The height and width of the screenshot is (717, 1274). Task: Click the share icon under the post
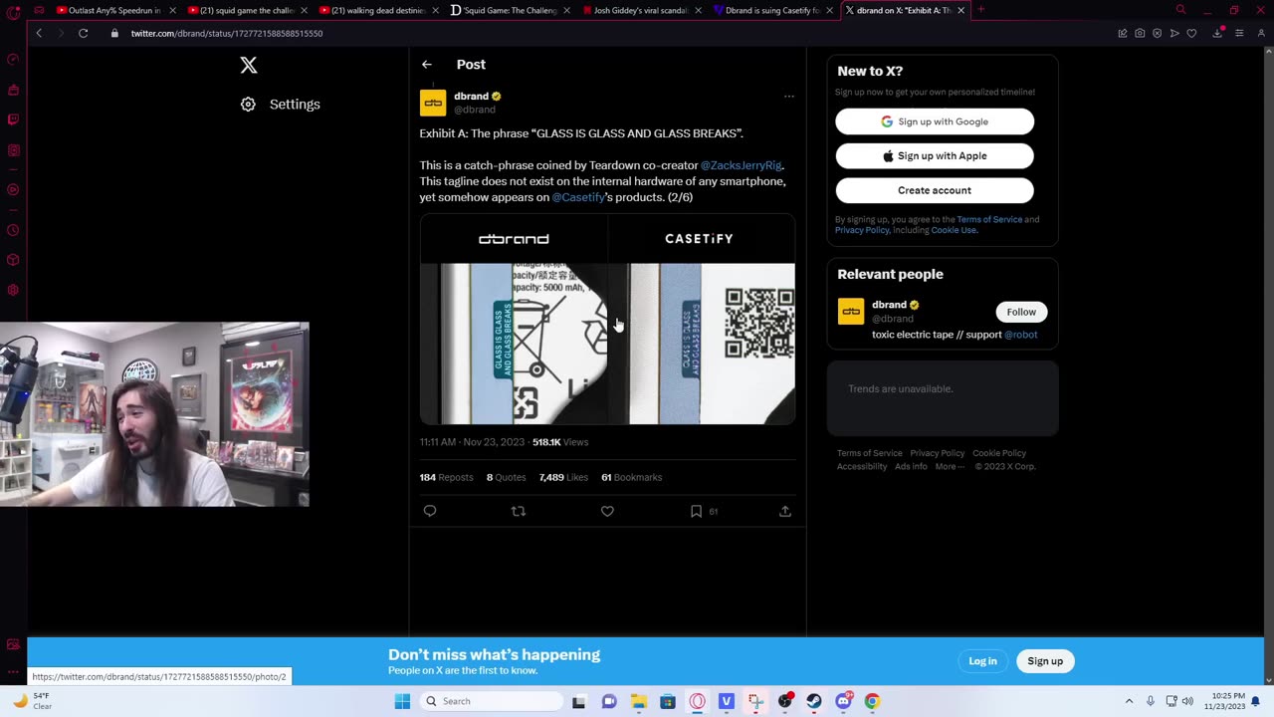tap(785, 511)
